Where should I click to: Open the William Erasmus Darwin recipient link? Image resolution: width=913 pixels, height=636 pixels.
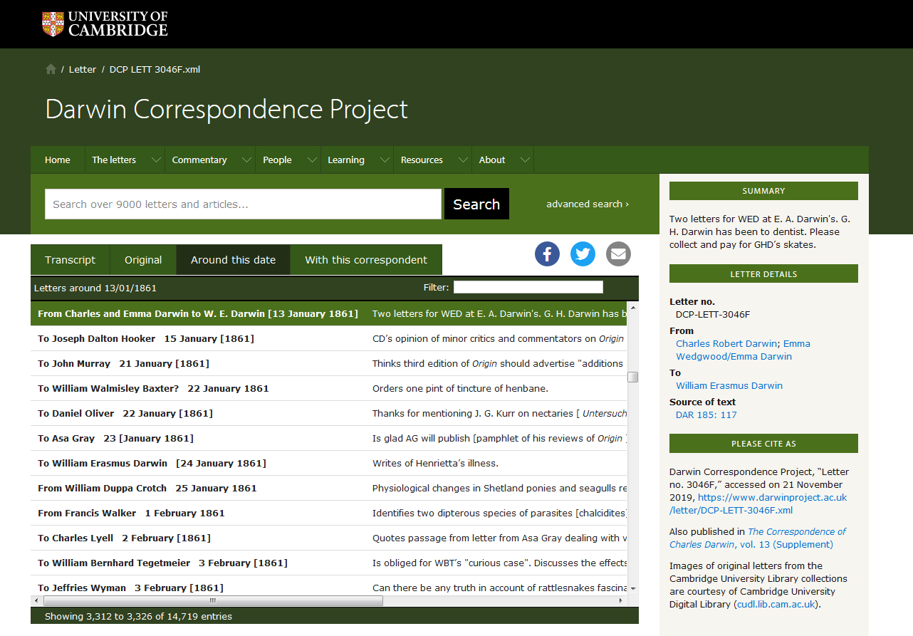(x=729, y=385)
